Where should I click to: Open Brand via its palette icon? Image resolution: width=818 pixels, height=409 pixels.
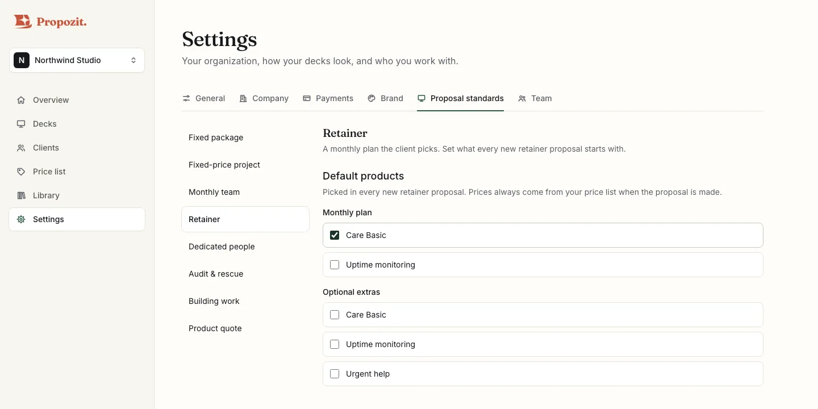tap(372, 98)
